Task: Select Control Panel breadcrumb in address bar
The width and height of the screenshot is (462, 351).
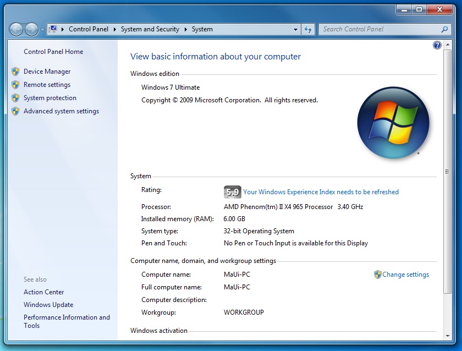Action: pos(89,29)
